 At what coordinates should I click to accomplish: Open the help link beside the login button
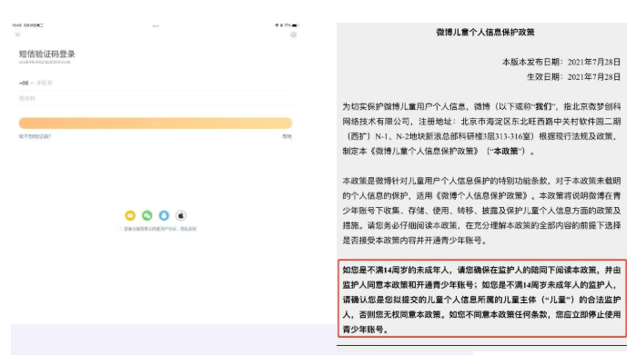tap(288, 137)
